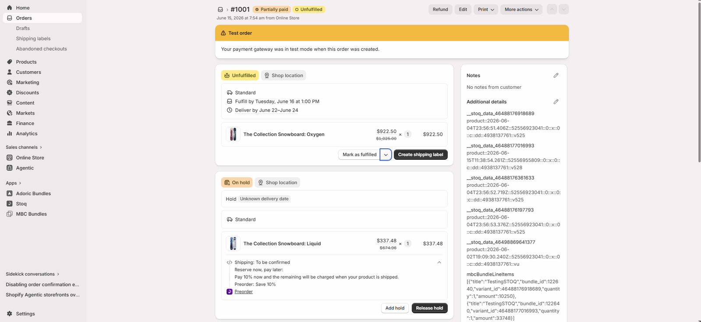Click the yellow Unfulfilled badge in card

(240, 75)
